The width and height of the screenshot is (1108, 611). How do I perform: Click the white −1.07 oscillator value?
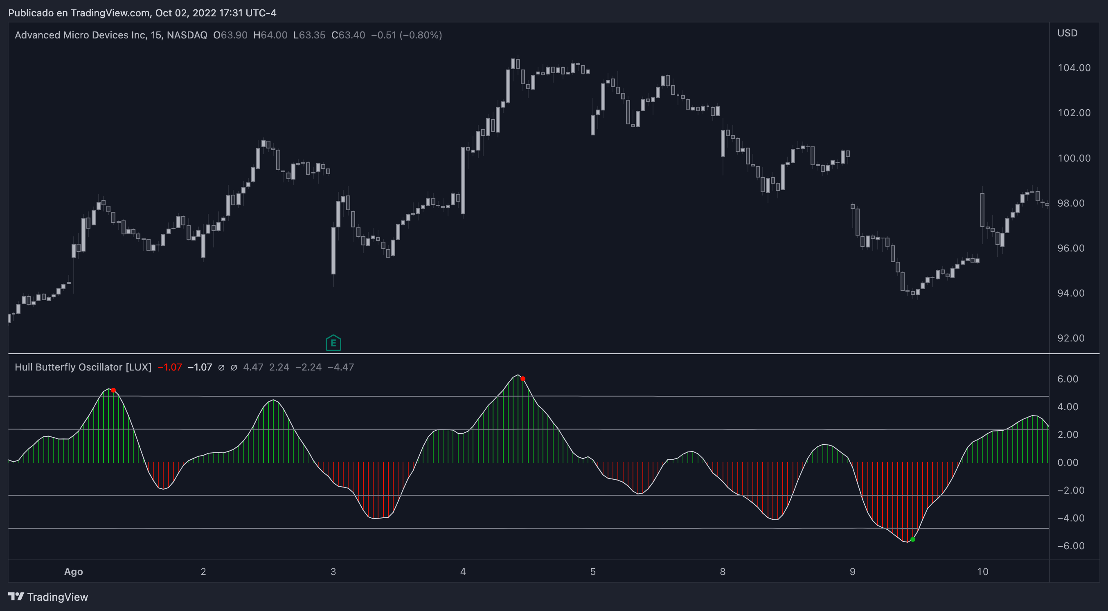click(x=200, y=367)
